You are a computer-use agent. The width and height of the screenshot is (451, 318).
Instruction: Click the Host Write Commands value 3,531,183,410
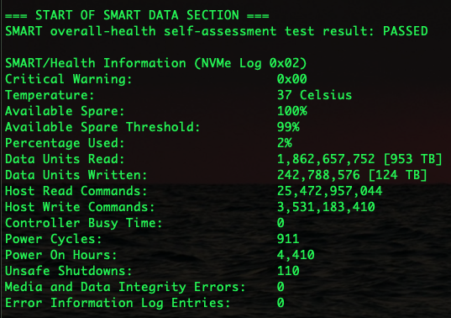[326, 207]
